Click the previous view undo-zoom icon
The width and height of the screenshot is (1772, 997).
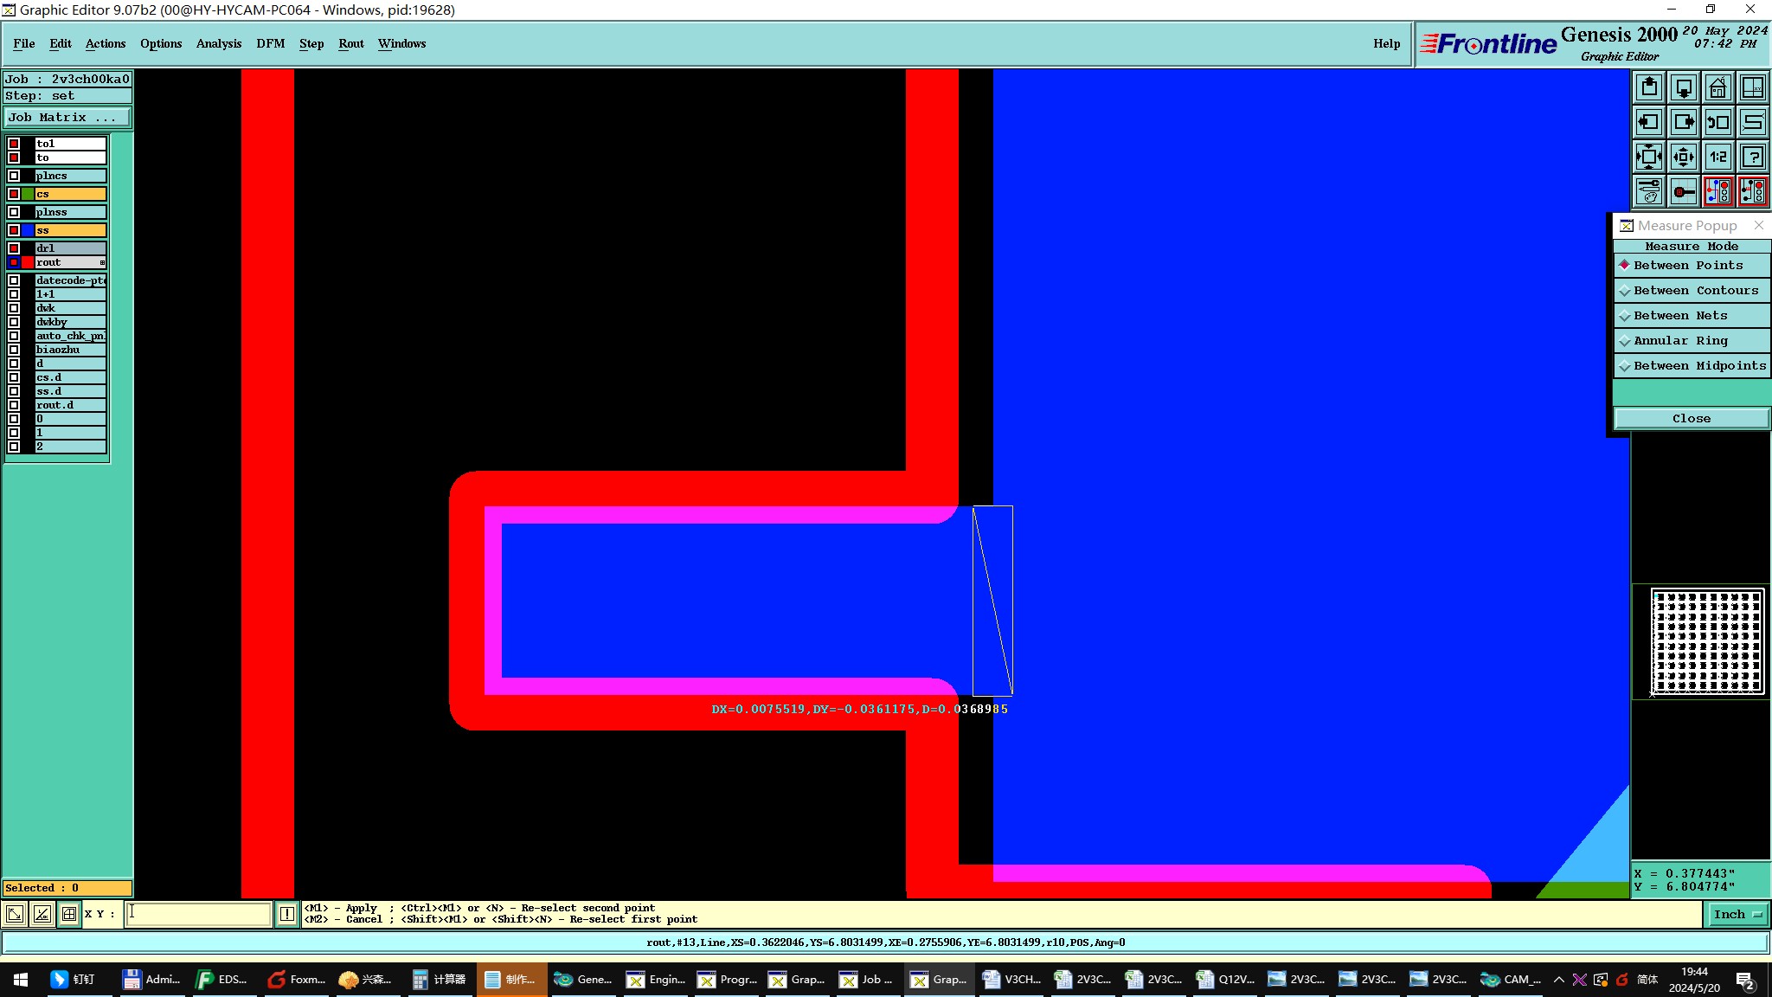click(x=1717, y=122)
